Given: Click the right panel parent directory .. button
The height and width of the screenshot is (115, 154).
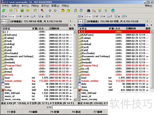Looking at the screenshot, I should (151, 21).
